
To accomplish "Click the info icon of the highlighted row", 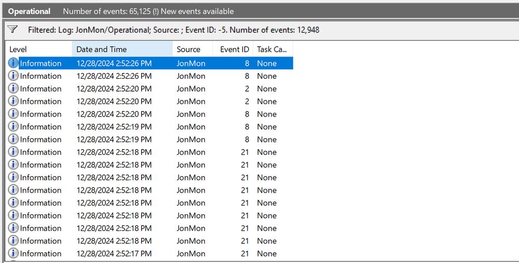I will pos(13,63).
